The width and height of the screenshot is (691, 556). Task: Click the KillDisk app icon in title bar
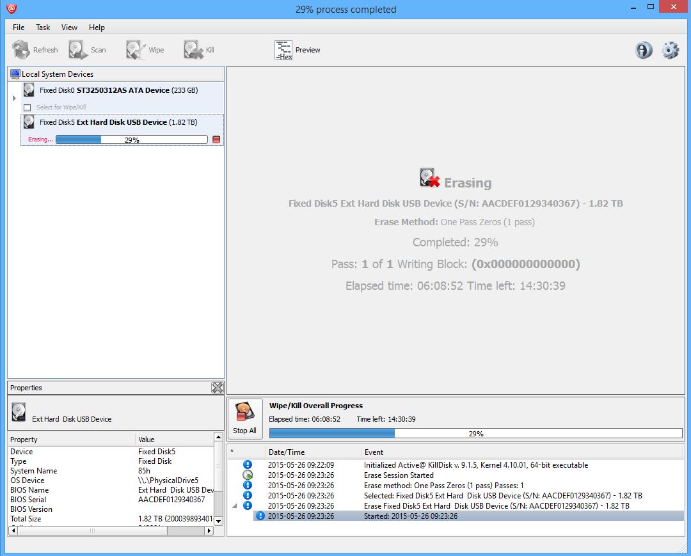(12, 8)
